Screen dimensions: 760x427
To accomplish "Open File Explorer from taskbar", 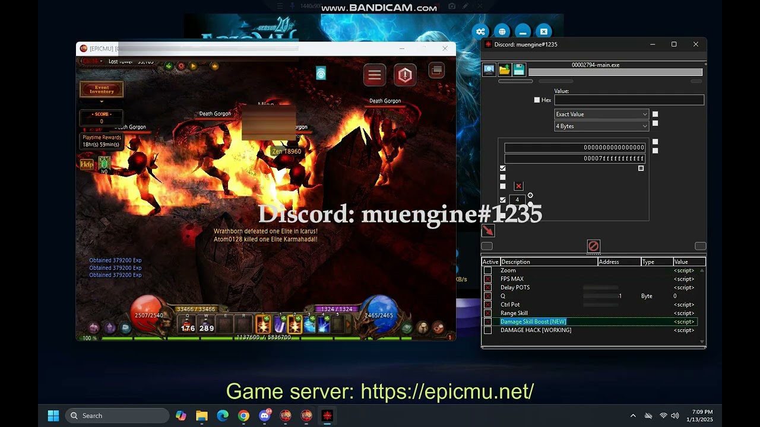I will pyautogui.click(x=202, y=416).
